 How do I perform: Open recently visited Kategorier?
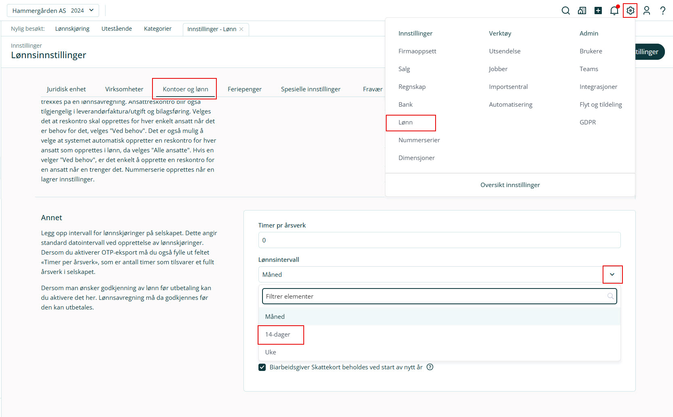point(158,29)
